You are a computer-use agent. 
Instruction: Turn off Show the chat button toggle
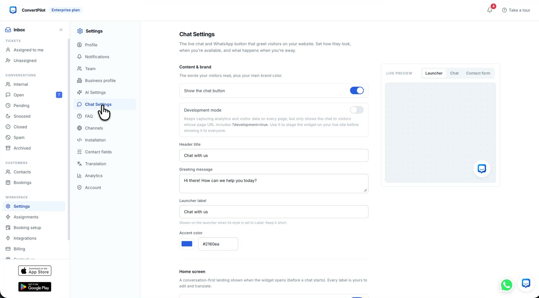coord(357,90)
